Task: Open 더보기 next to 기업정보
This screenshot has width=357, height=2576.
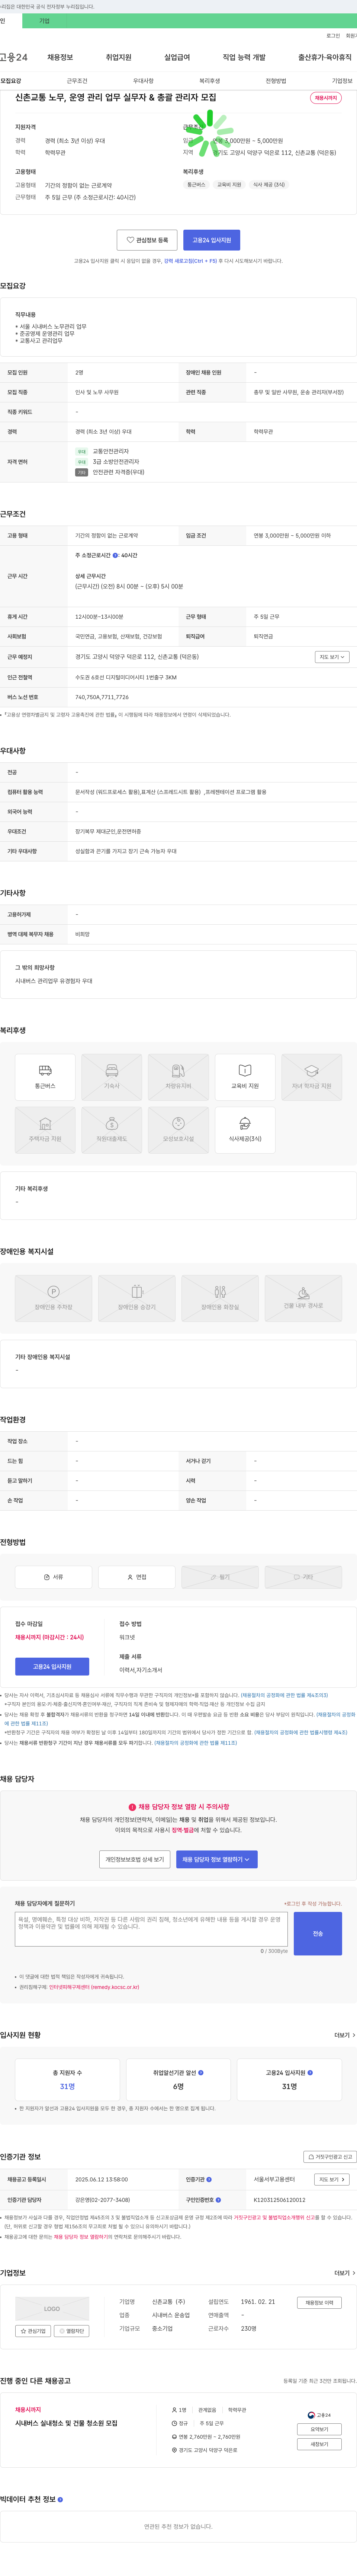Action: [x=345, y=2273]
